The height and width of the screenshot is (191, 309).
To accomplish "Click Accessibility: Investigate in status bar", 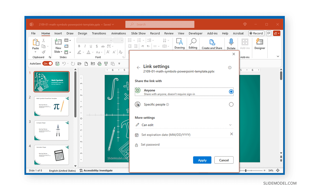I will pyautogui.click(x=96, y=170).
